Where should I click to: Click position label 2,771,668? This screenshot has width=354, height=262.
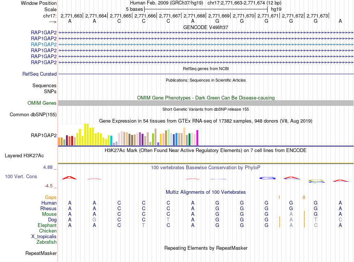tap(194, 16)
